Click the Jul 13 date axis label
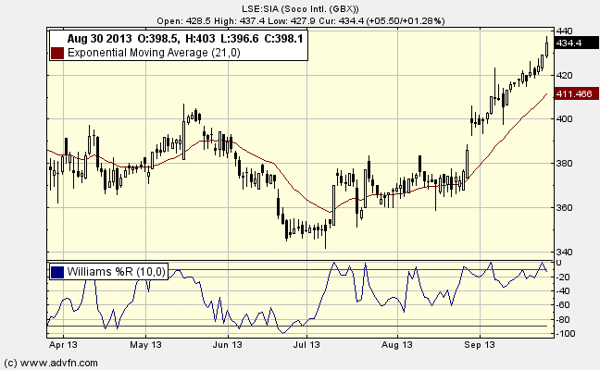This screenshot has width=600, height=370. click(x=306, y=345)
